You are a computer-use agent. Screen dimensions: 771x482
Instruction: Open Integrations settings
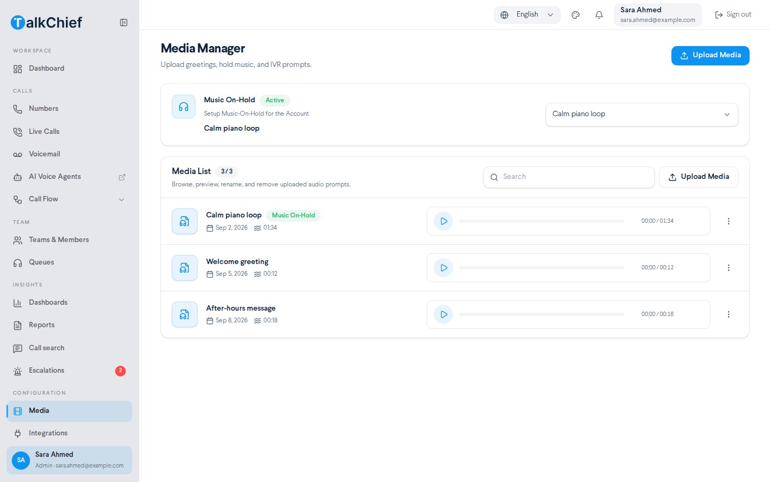point(70,433)
